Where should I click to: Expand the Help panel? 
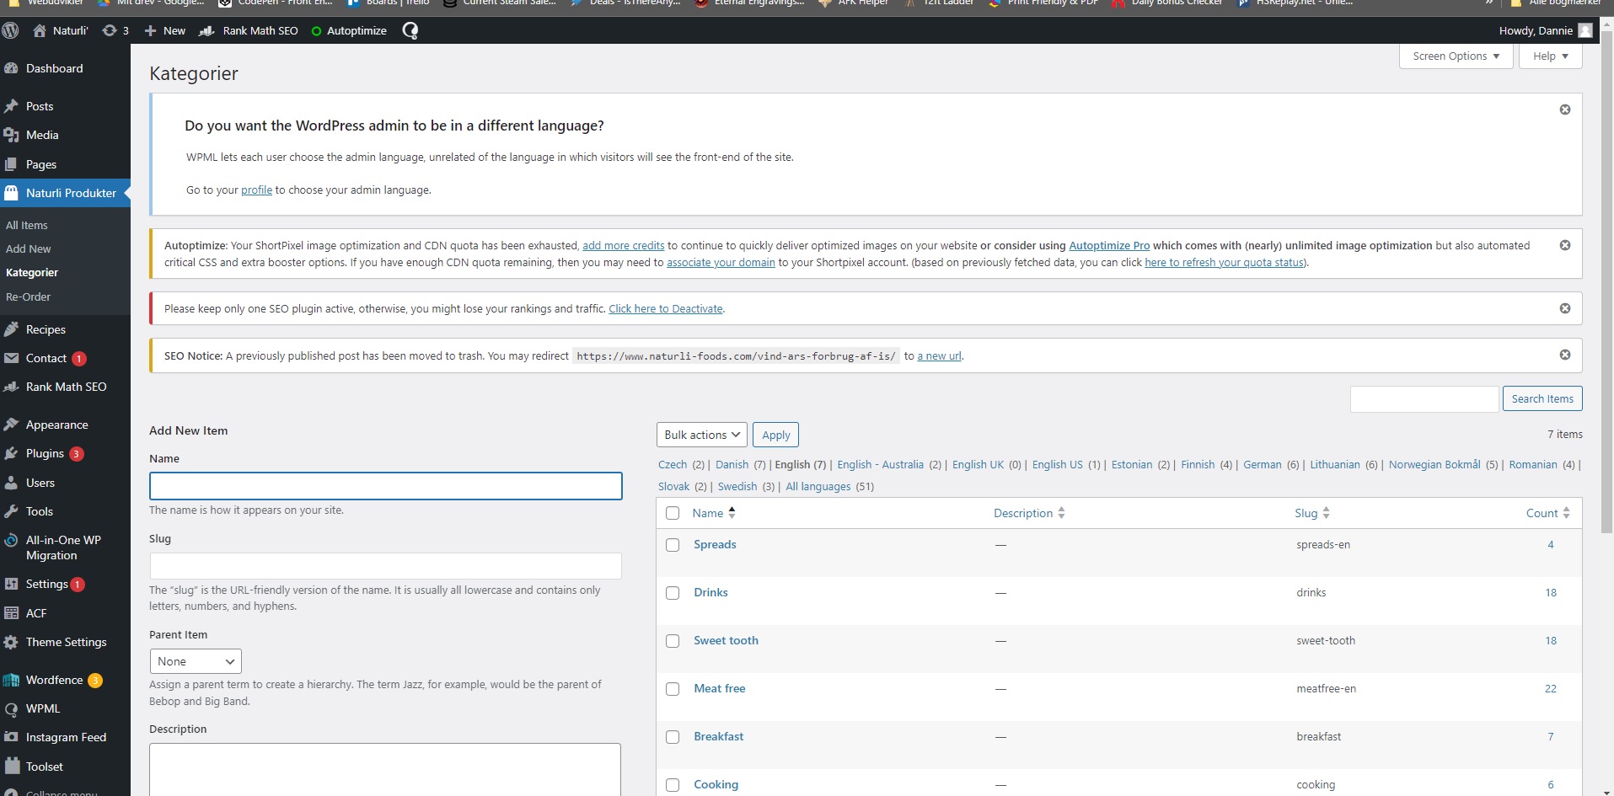click(1550, 56)
